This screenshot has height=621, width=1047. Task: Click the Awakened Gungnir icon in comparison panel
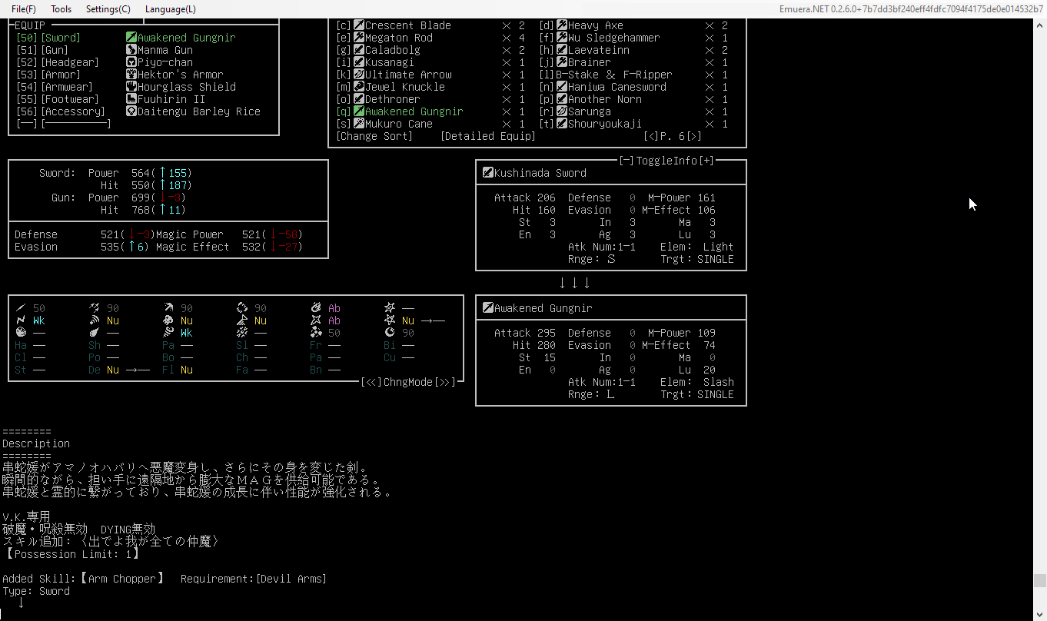pyautogui.click(x=488, y=308)
